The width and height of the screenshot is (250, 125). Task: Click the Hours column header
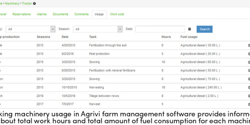tap(166, 37)
